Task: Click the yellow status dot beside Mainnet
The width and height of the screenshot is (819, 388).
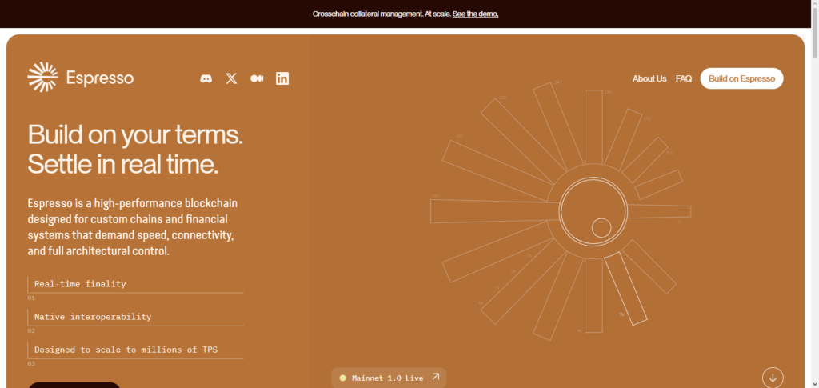Action: pyautogui.click(x=342, y=378)
